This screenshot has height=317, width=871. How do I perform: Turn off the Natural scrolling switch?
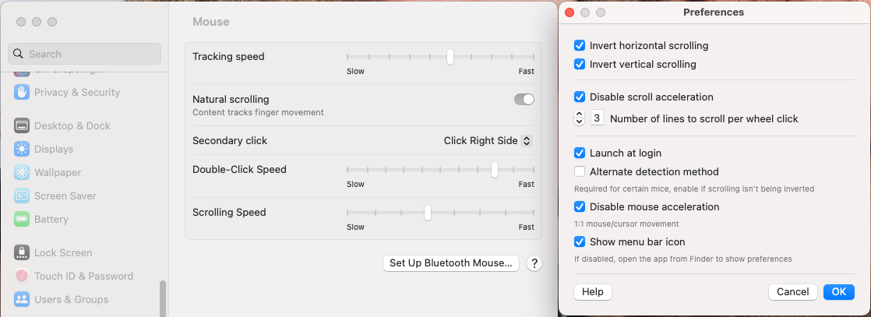point(524,100)
